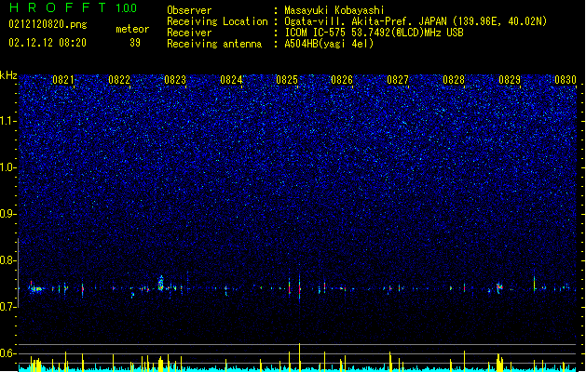Viewport: 586px width, 372px height.
Task: Click observer name Masayuki Kobayashi
Action: pos(334,10)
